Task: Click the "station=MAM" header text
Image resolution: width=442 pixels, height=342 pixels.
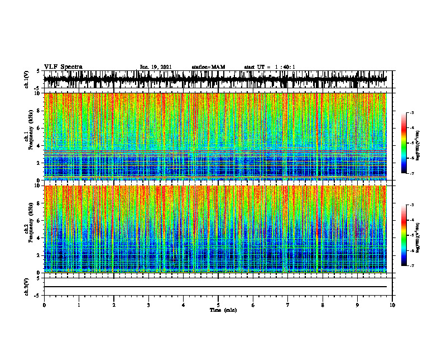Action: 208,67
